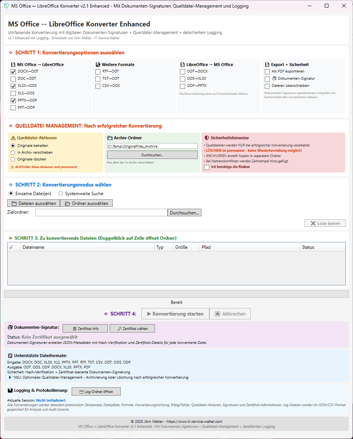Screen dimensions: 353x439
Task: Click the shield icon beside Sicherheitshinweise
Action: coord(207,138)
